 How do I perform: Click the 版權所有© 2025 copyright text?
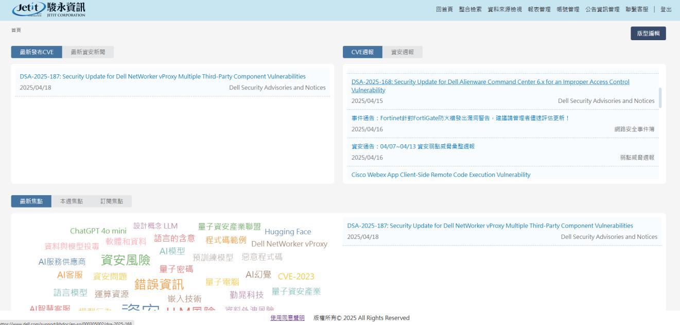point(361,318)
